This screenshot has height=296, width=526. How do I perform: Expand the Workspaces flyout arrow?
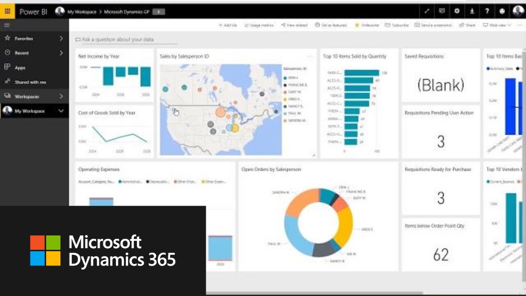tap(61, 97)
